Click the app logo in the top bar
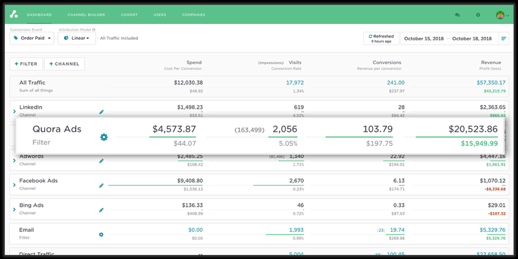 13,15
